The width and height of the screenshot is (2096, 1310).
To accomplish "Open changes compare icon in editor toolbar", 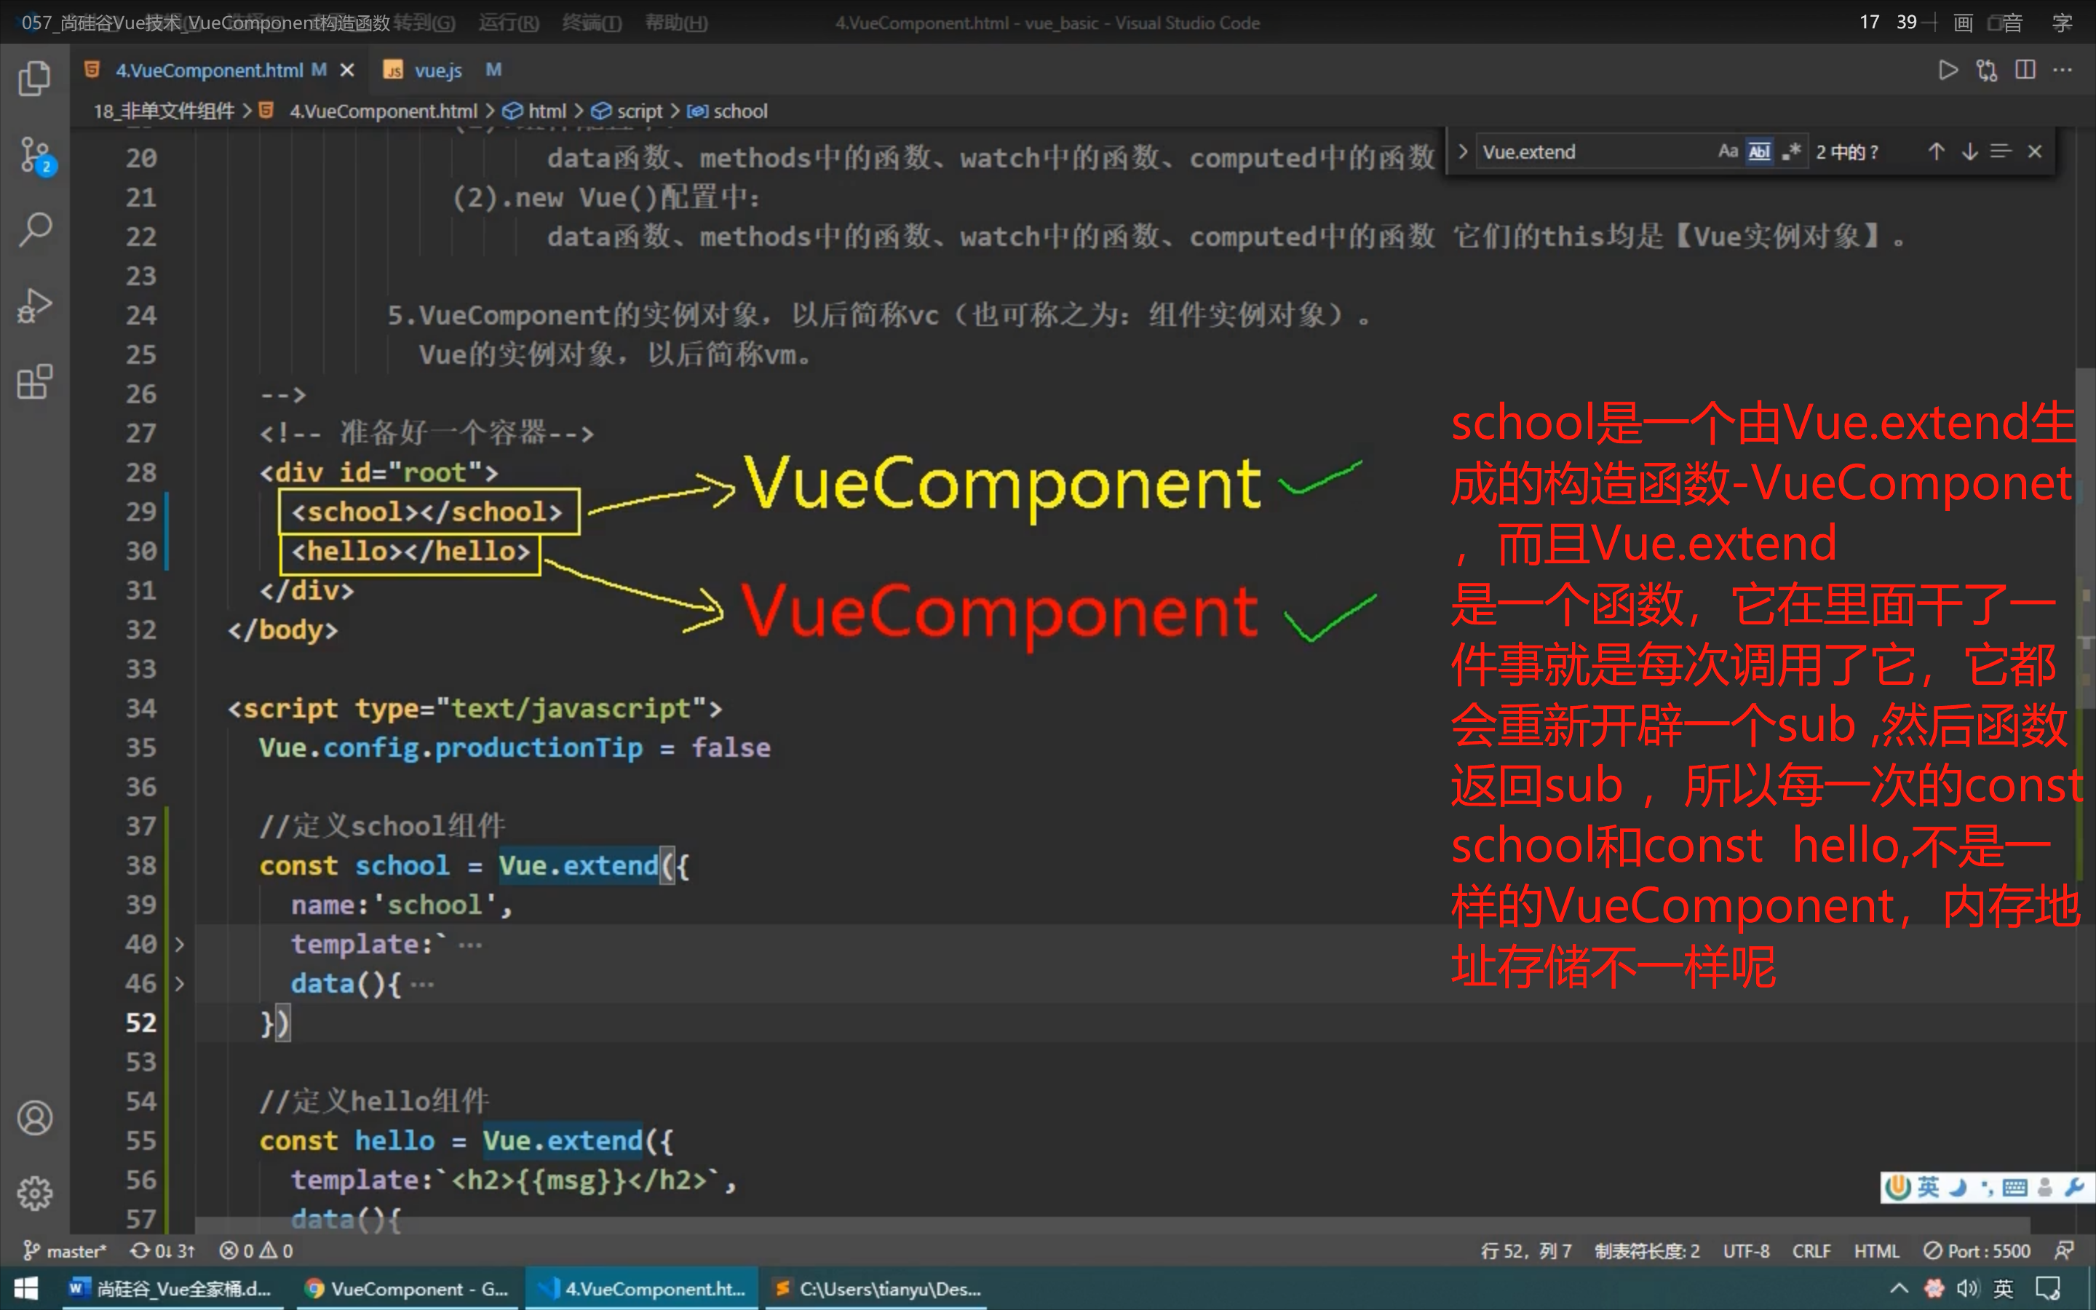I will coord(1987,70).
